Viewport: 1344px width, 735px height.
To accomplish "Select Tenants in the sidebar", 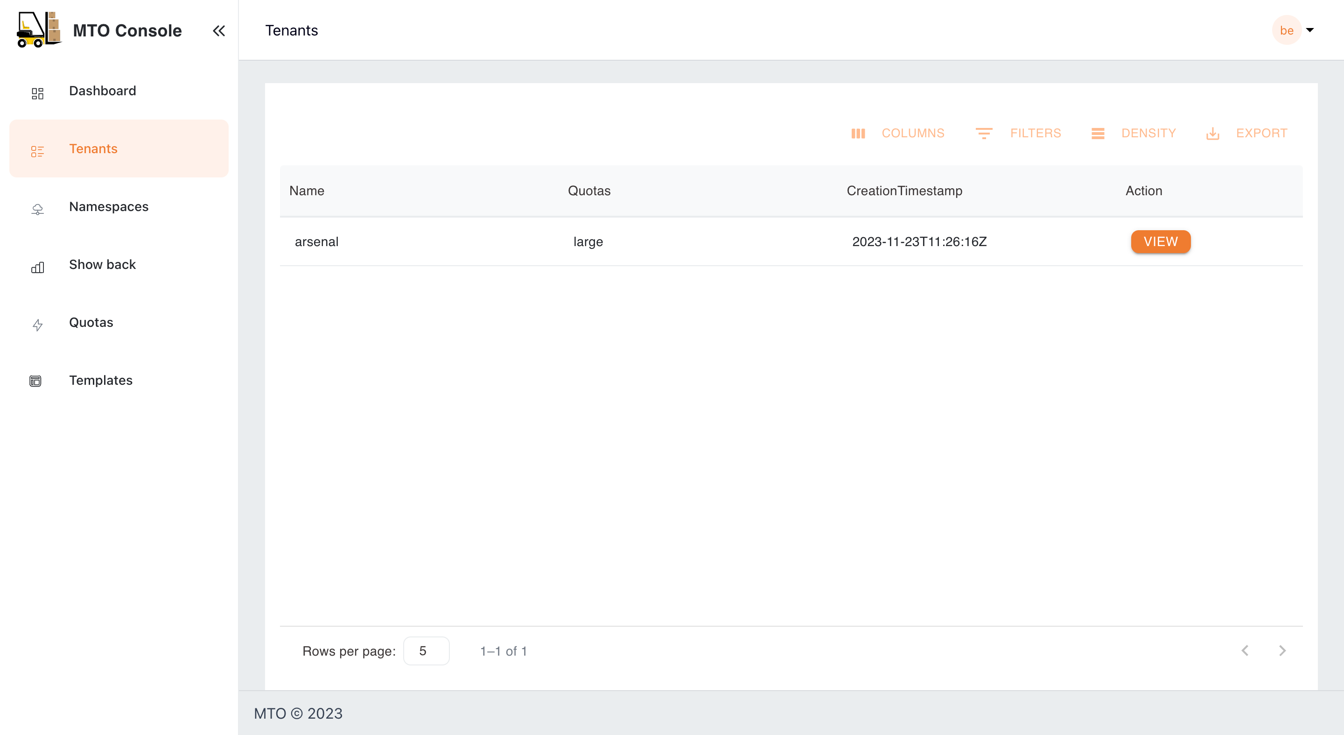I will [x=119, y=149].
